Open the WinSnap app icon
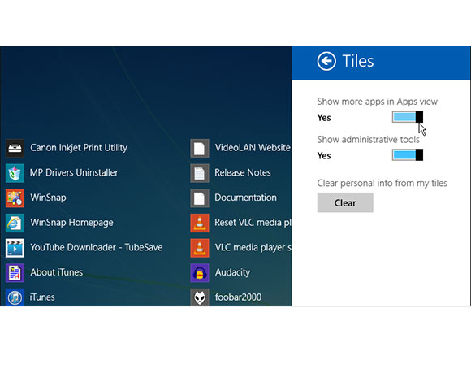 [15, 198]
